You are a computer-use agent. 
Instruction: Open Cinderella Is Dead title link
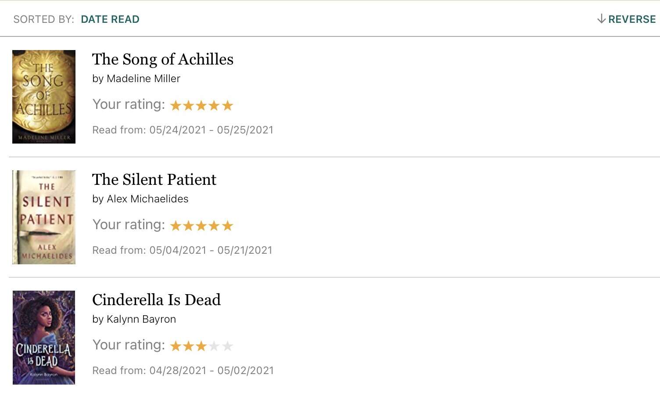[156, 300]
